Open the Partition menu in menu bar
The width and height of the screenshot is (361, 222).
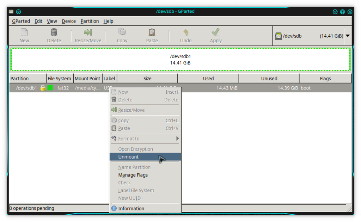[x=90, y=21]
